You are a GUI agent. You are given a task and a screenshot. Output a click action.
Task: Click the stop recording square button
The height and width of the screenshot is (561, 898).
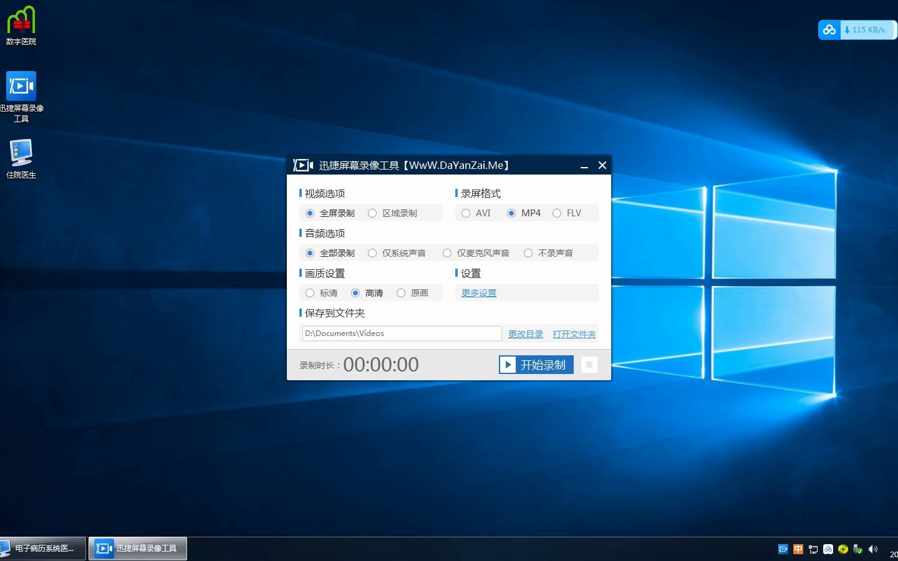[589, 365]
